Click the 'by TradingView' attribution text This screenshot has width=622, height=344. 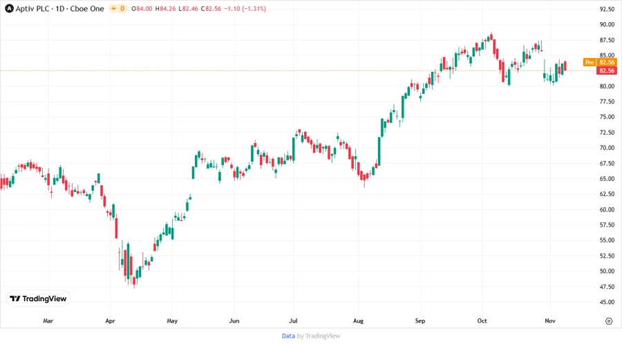click(x=319, y=336)
